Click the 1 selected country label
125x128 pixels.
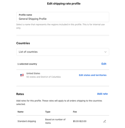27,64
